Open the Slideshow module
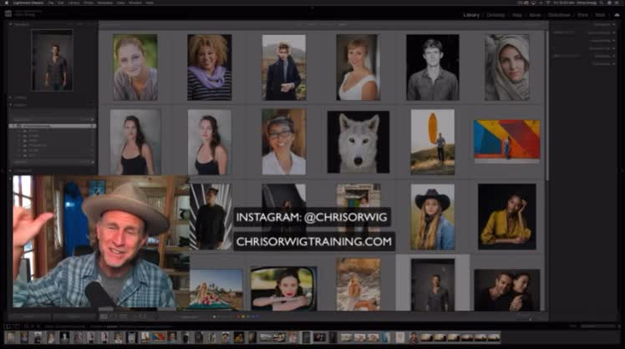This screenshot has height=349, width=625. point(559,15)
